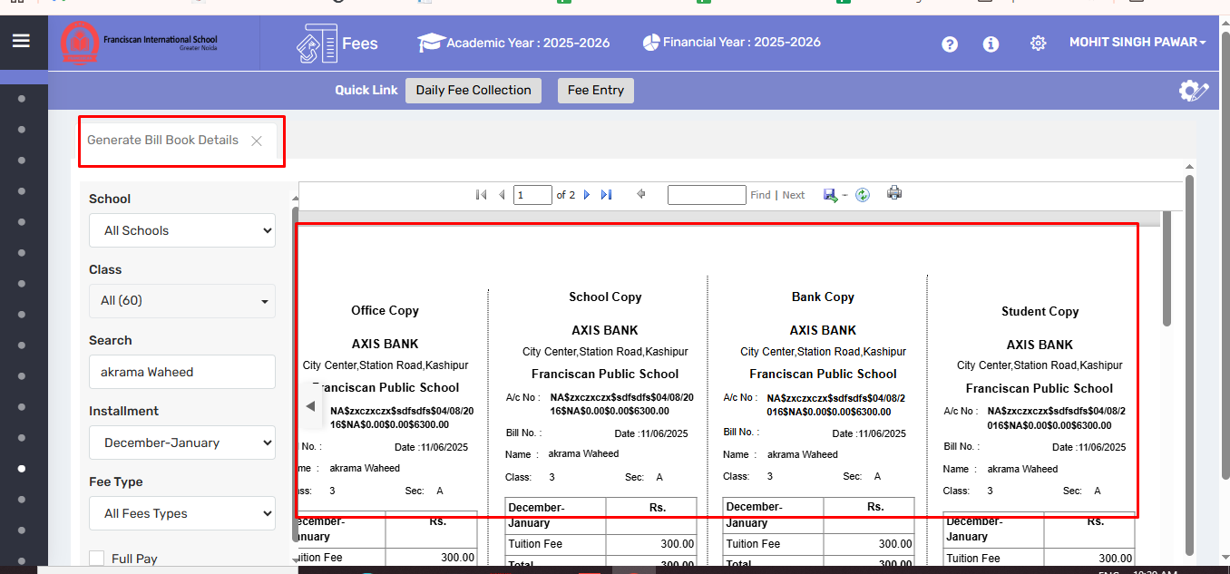Open the Class All (60) dropdown
The height and width of the screenshot is (574, 1230).
182,300
